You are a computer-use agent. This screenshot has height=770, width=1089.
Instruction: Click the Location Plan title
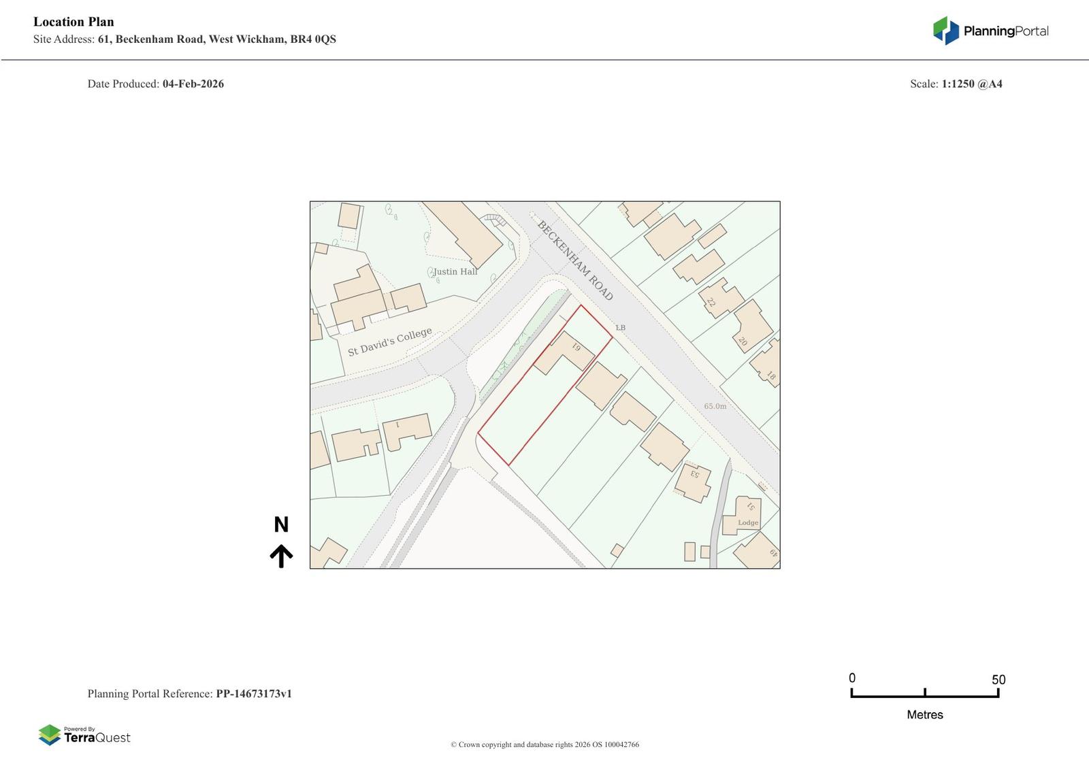[x=74, y=22]
